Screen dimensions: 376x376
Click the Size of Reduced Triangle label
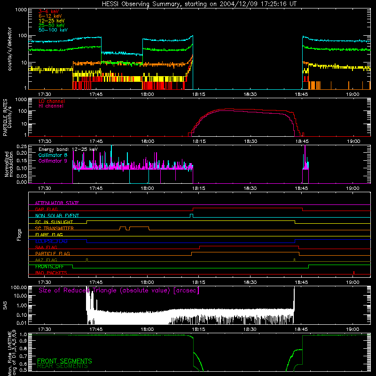pos(119,290)
